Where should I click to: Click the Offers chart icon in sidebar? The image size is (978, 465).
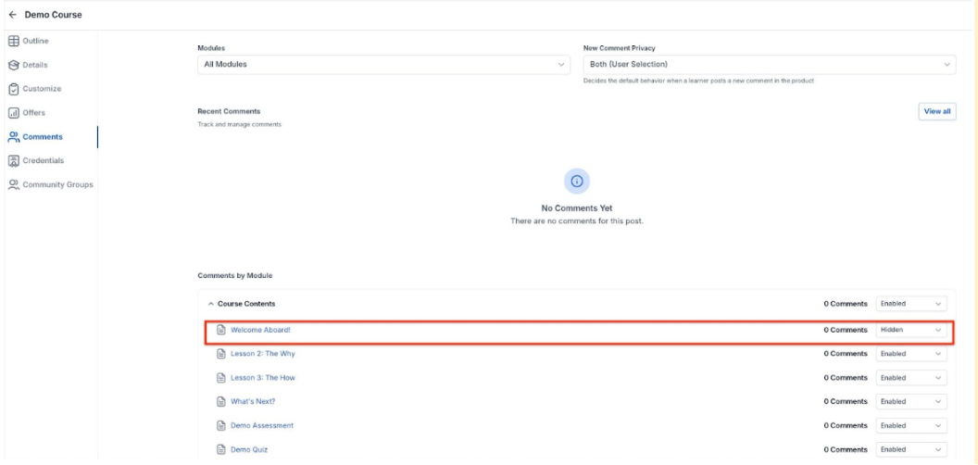(13, 113)
